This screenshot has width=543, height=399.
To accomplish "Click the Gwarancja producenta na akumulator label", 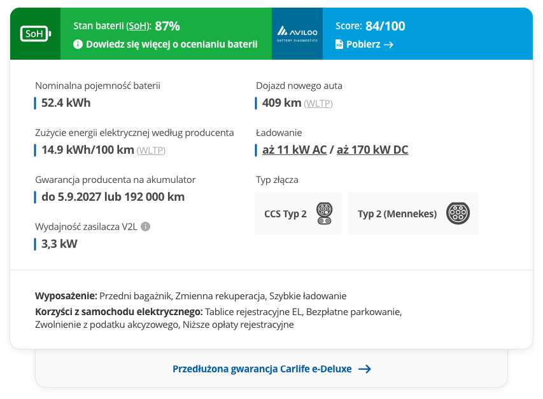I will (x=115, y=180).
